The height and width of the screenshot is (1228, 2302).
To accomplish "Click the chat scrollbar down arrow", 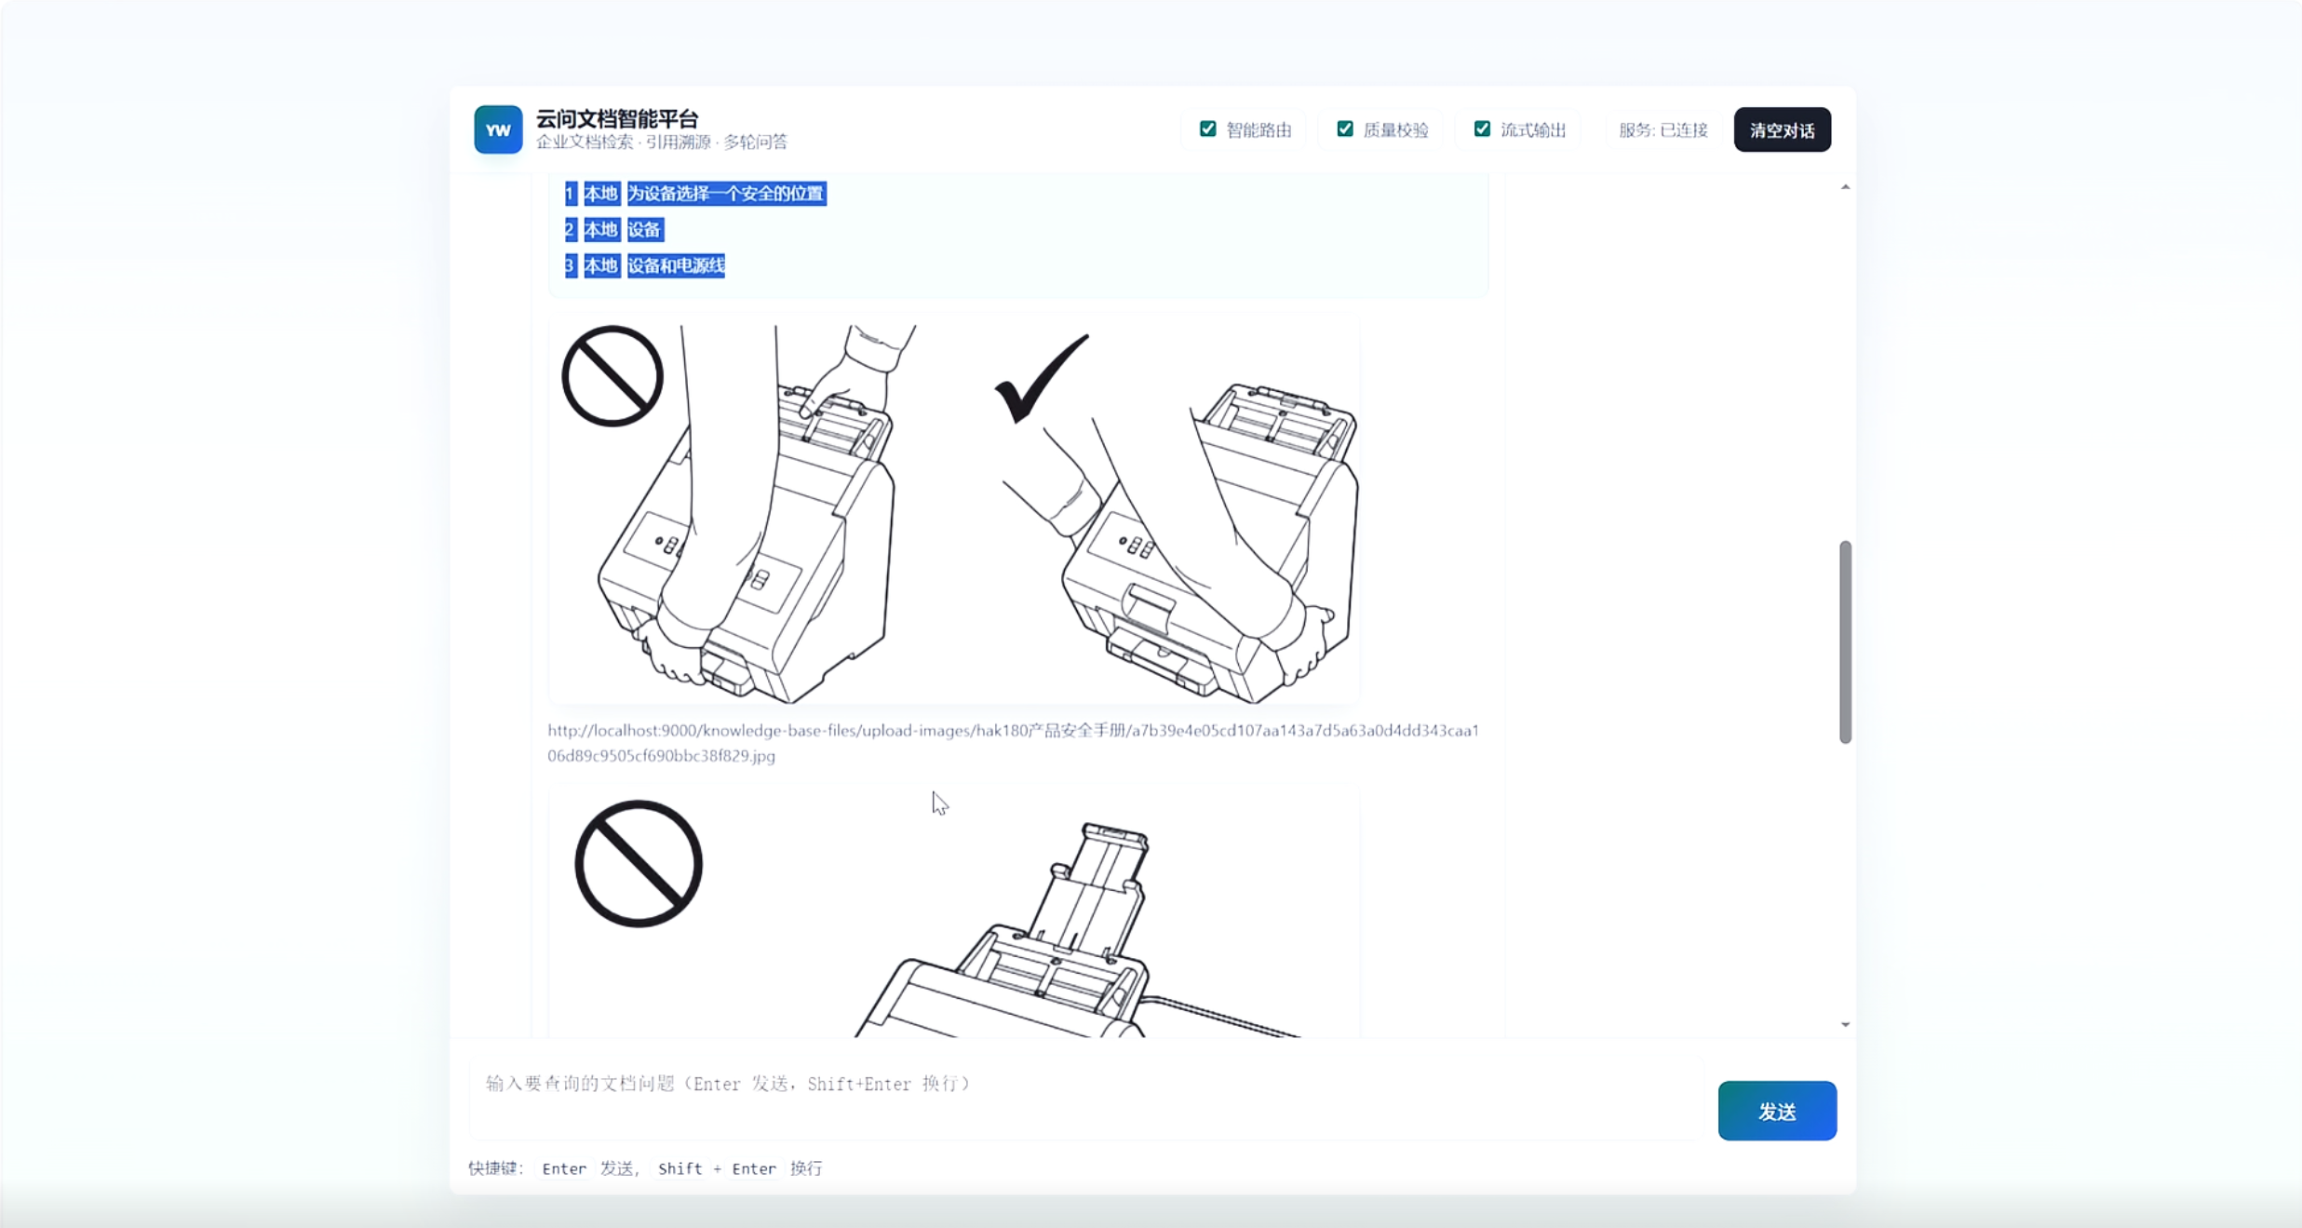I will (x=1845, y=1024).
